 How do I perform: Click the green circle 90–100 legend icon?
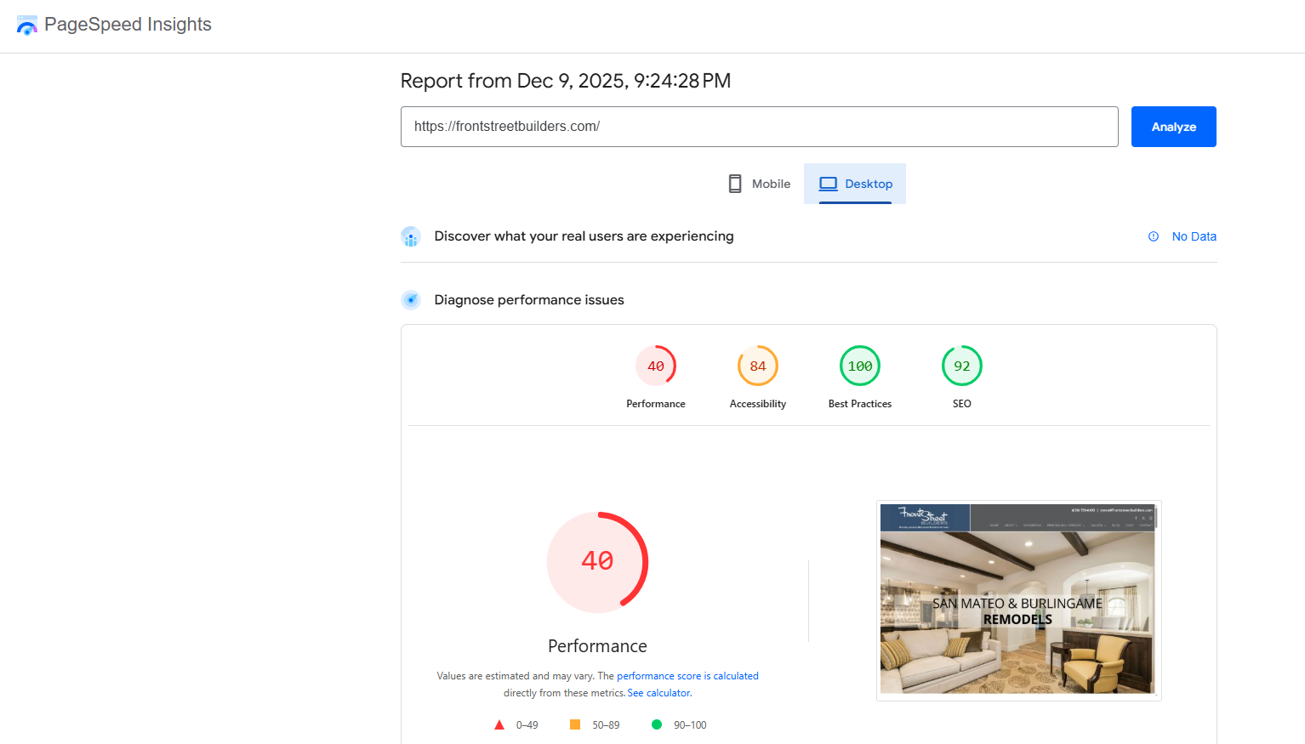click(x=657, y=724)
